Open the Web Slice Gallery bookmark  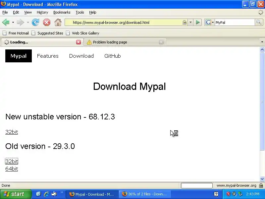tap(82, 33)
